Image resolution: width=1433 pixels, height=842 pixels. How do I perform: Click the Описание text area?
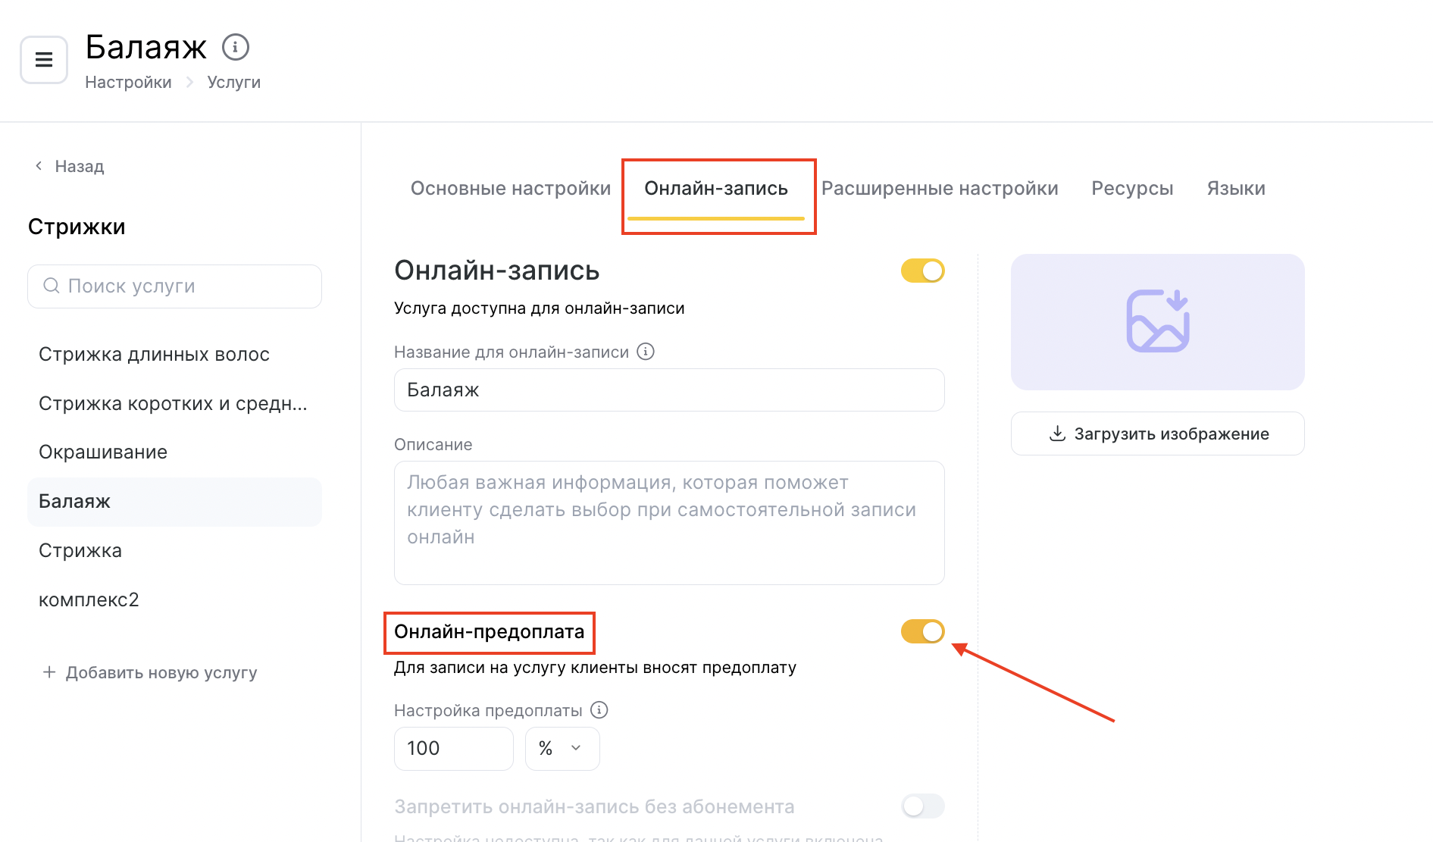(x=668, y=523)
